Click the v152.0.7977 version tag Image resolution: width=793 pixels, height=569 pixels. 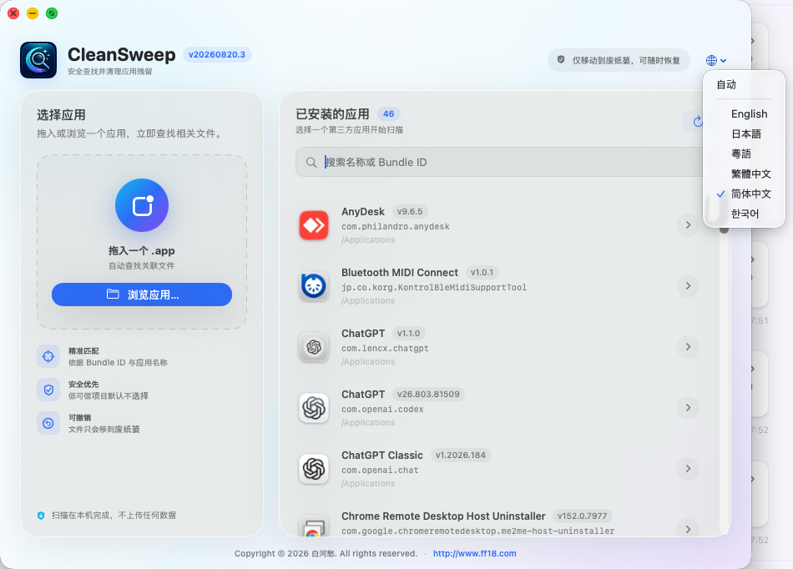582,516
